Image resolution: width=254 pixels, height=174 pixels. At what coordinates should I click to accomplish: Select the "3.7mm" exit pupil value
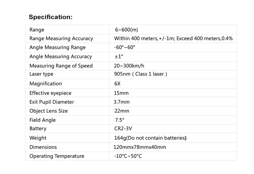(x=122, y=102)
